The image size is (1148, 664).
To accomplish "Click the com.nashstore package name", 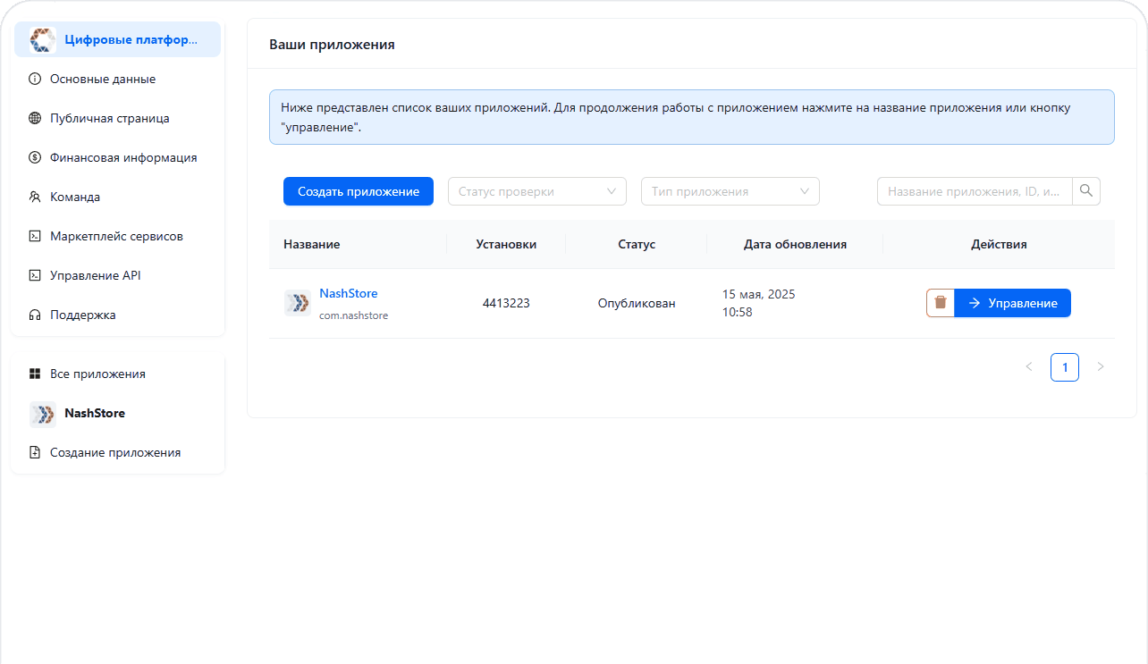I will click(x=354, y=315).
